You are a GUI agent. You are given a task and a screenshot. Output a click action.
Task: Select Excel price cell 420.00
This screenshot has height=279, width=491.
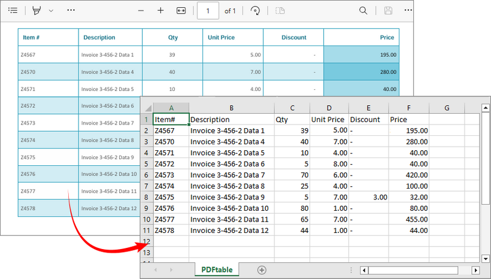pos(408,175)
